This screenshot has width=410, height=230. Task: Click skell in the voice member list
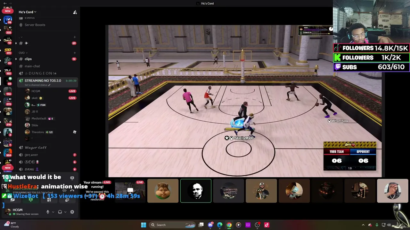pyautogui.click(x=35, y=98)
